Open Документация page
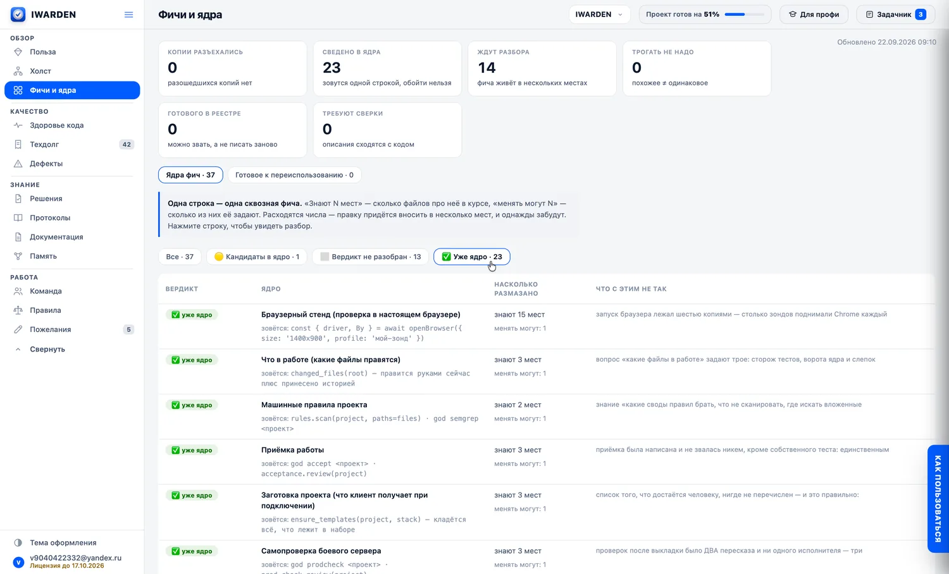949x574 pixels. coord(72,237)
